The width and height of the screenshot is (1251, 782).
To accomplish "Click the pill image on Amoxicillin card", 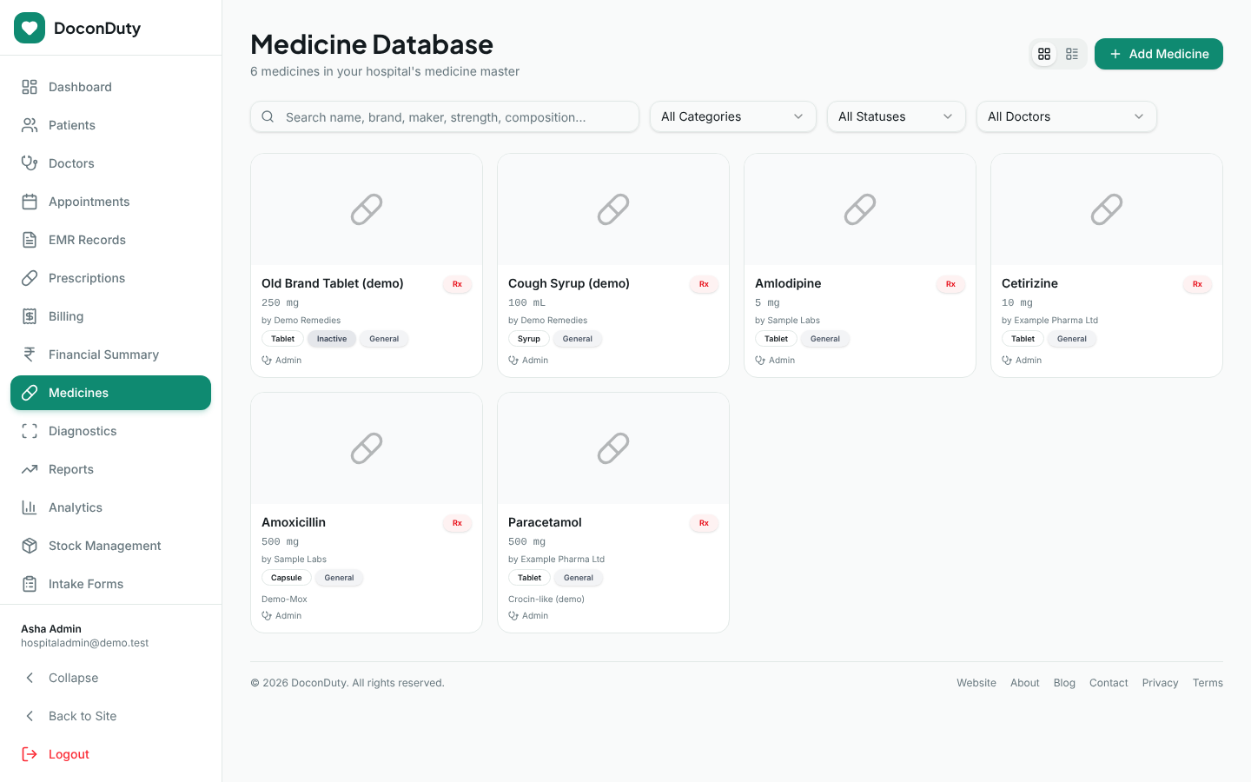I will point(367,448).
